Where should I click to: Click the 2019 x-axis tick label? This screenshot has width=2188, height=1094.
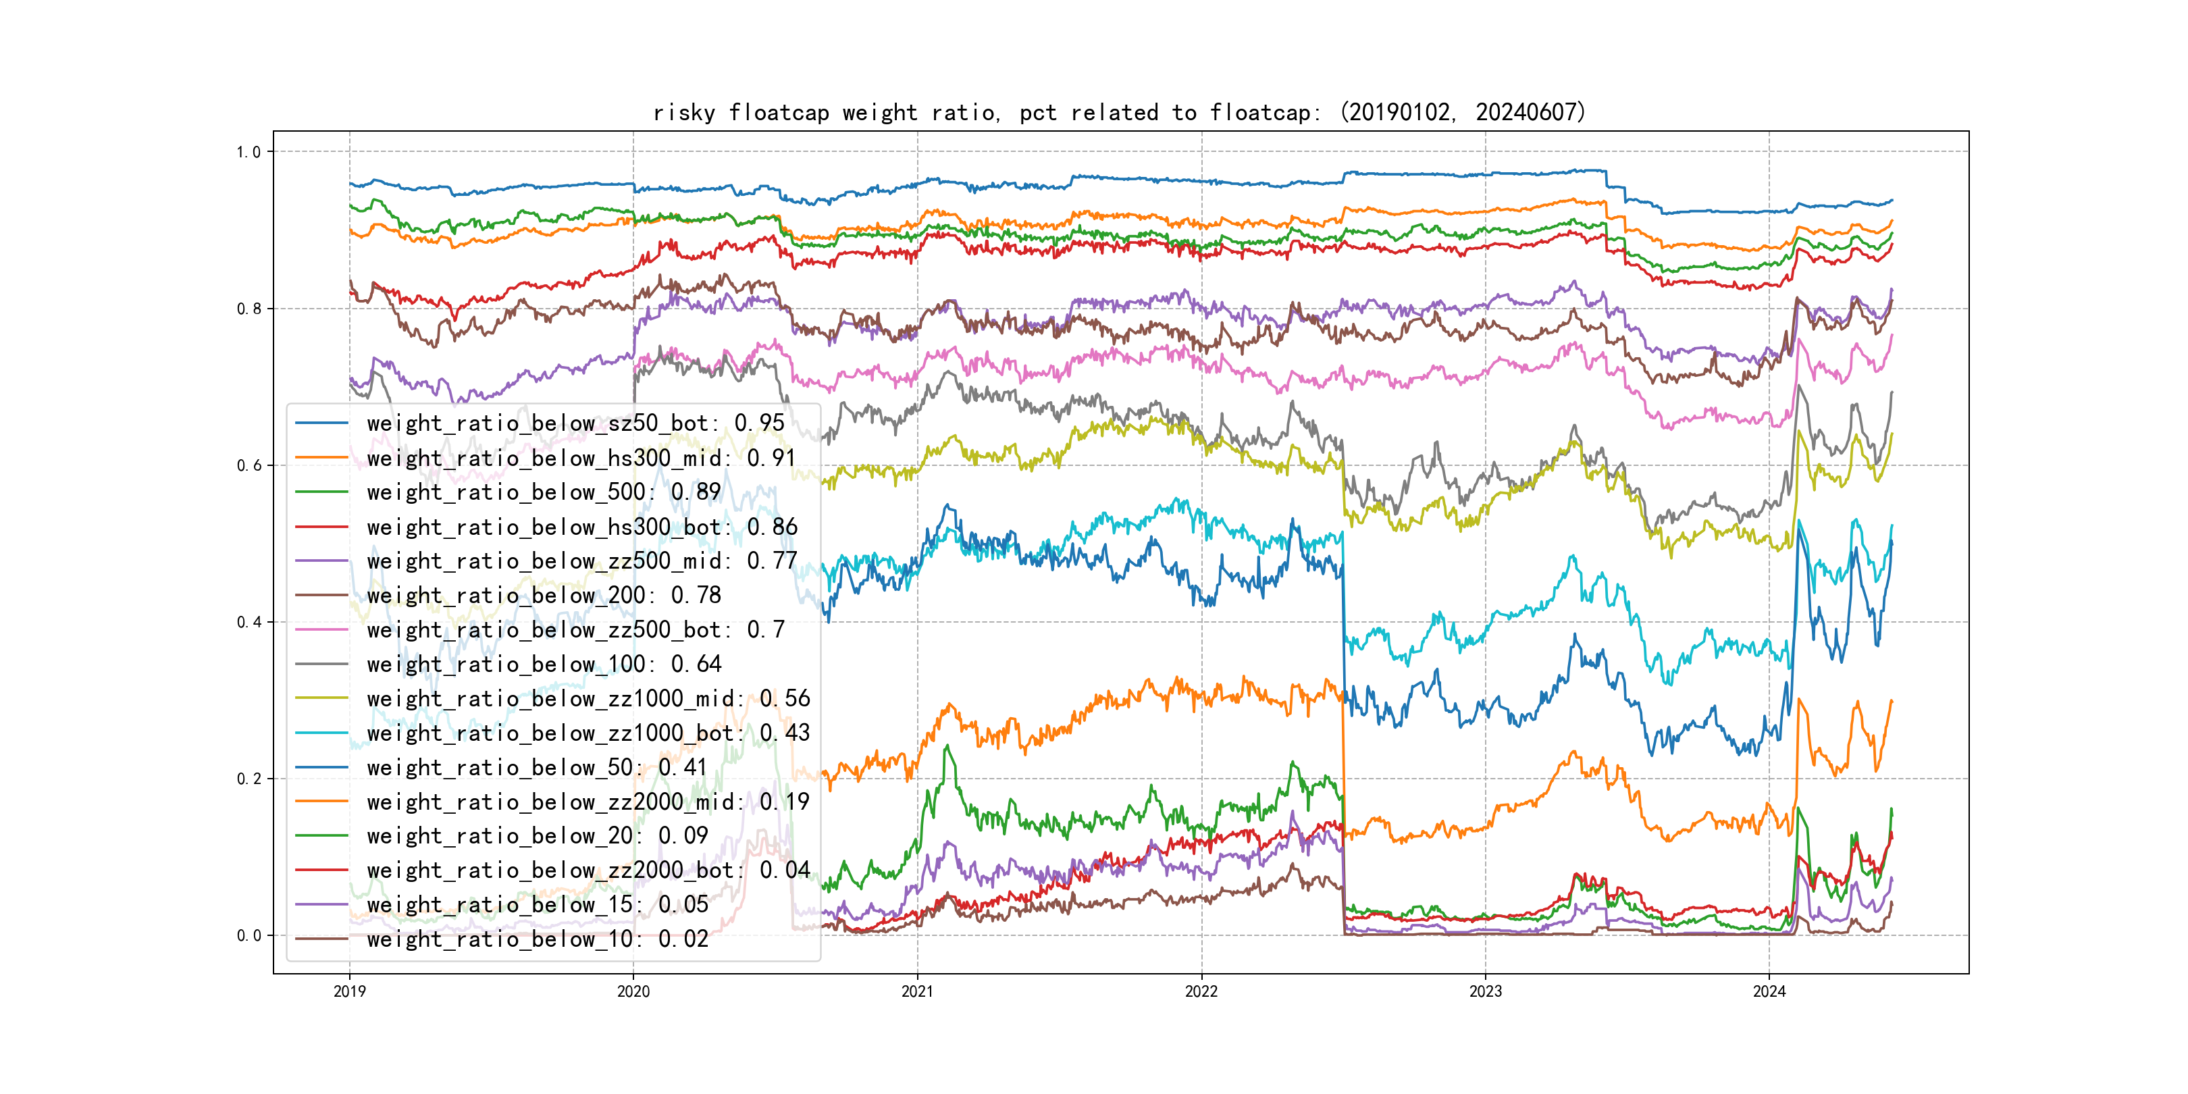[349, 991]
